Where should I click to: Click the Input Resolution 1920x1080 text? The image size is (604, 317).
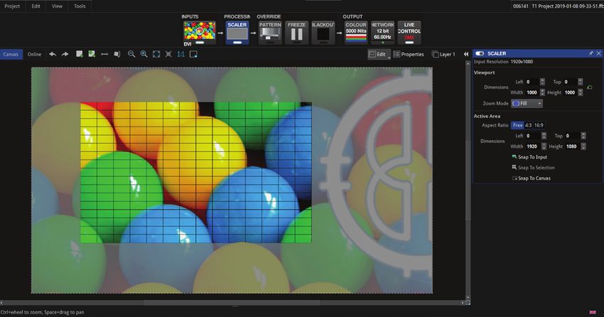click(504, 62)
